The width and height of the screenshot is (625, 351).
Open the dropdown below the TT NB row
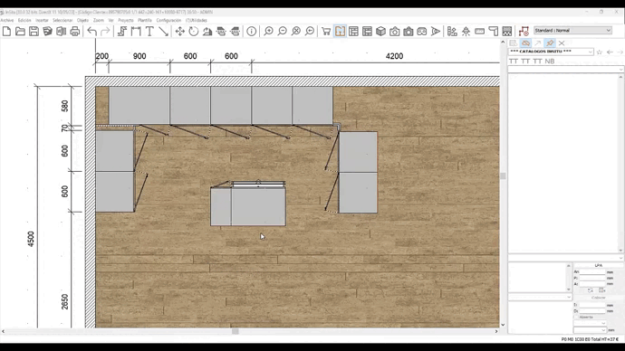tap(565, 70)
